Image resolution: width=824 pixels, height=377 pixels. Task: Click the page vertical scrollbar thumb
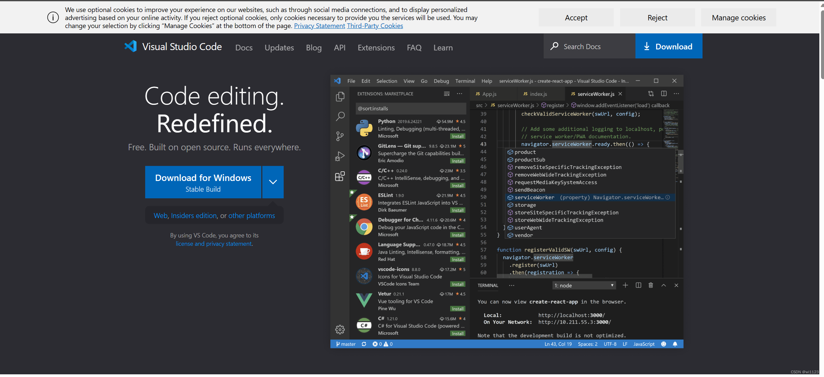pyautogui.click(x=822, y=45)
